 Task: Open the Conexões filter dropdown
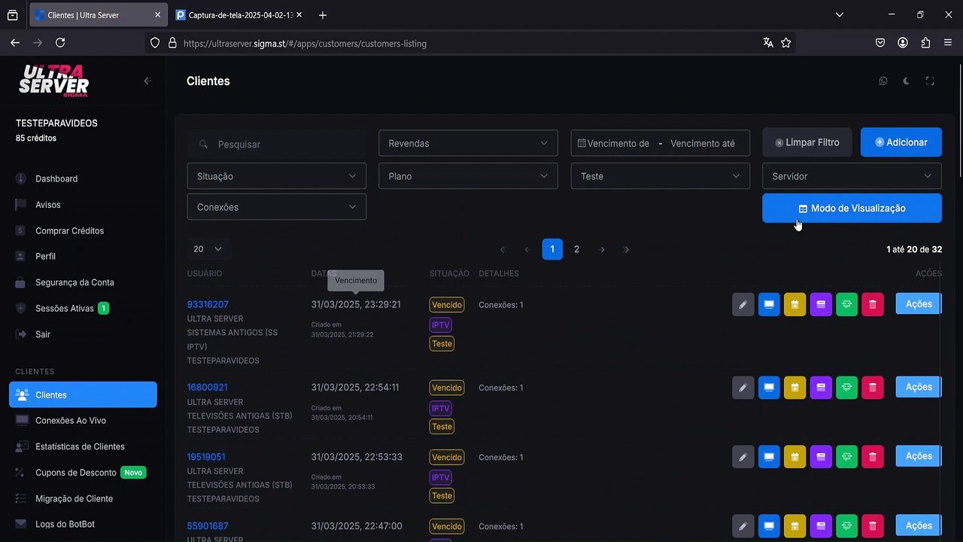pos(276,207)
